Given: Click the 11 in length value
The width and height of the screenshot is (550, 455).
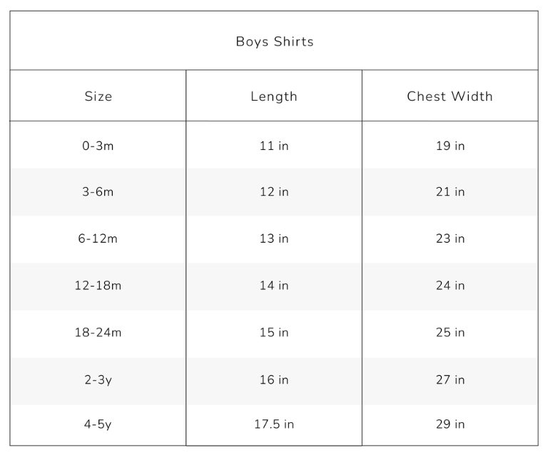Looking at the screenshot, I should coord(274,146).
